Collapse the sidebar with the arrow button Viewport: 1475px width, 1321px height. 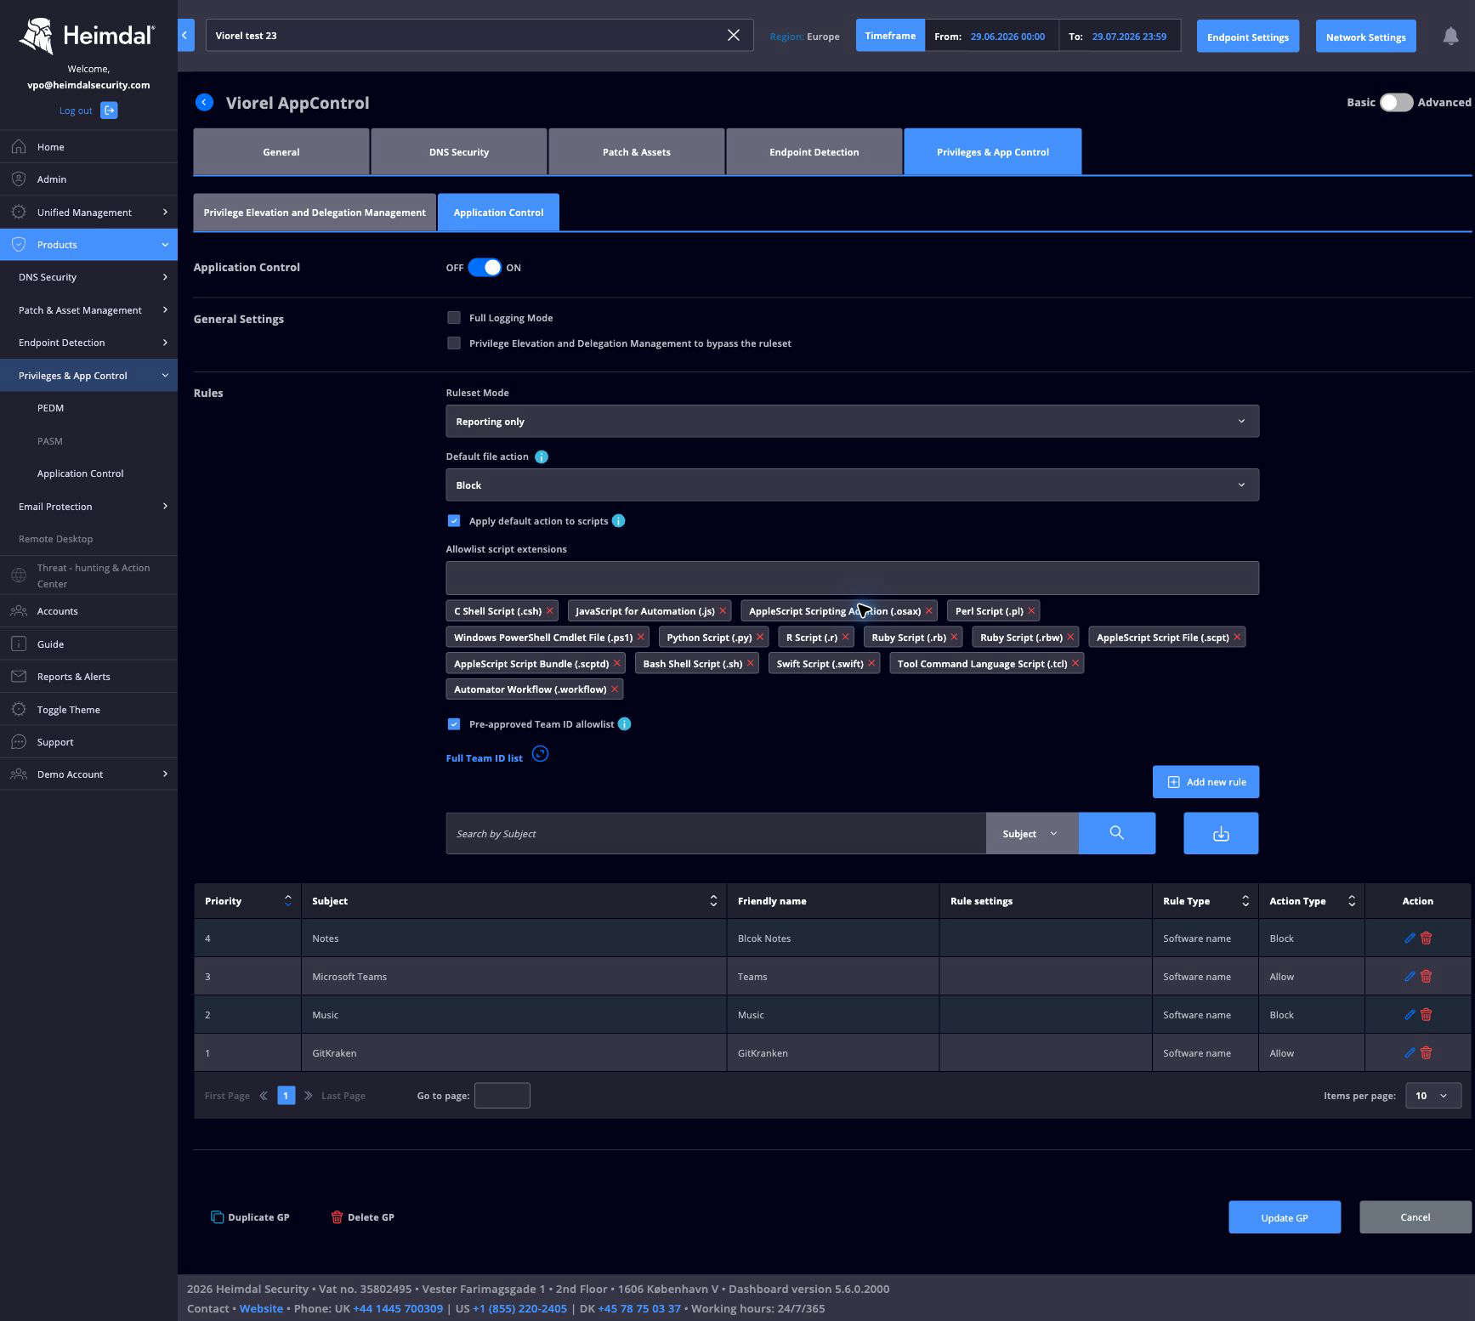point(185,36)
